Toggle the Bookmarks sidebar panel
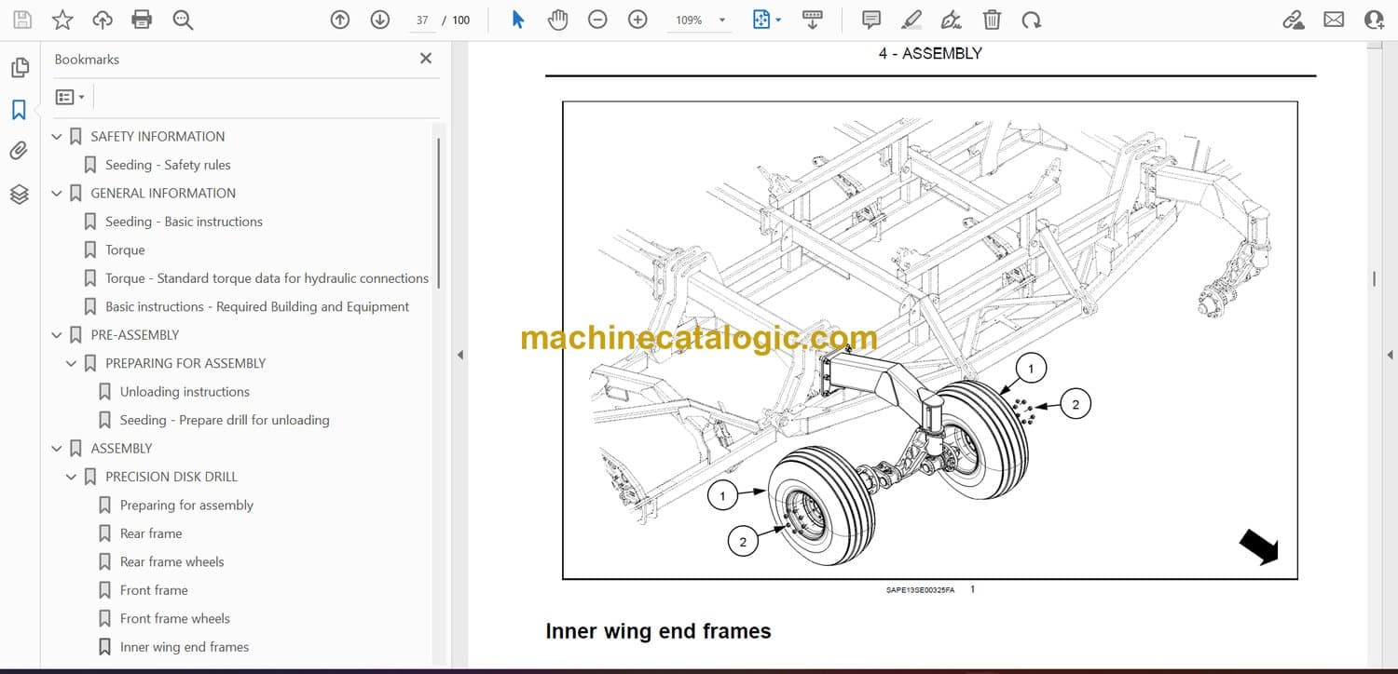 pos(19,110)
